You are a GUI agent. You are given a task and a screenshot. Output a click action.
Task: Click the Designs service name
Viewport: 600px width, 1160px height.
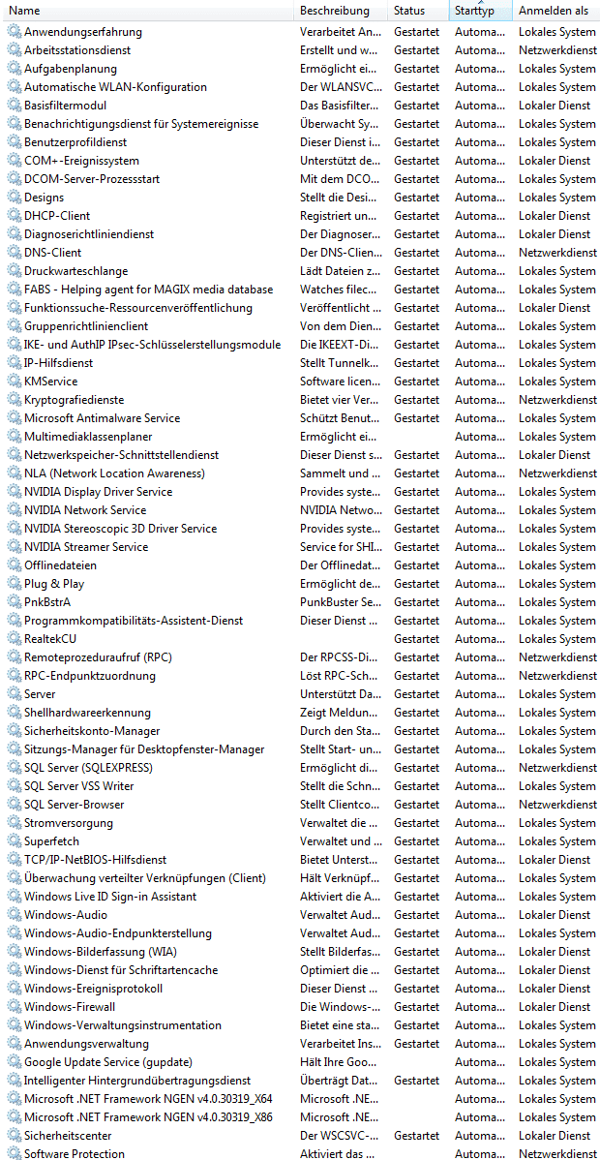pyautogui.click(x=44, y=198)
